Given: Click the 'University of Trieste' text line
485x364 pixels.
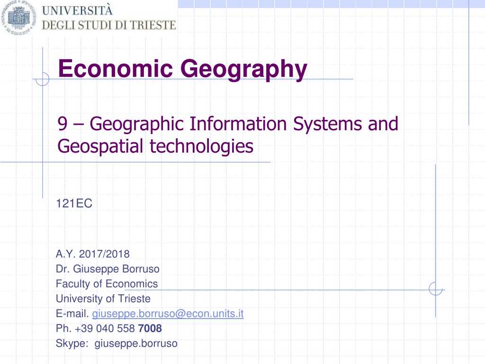Looking at the screenshot, I should (x=103, y=299).
